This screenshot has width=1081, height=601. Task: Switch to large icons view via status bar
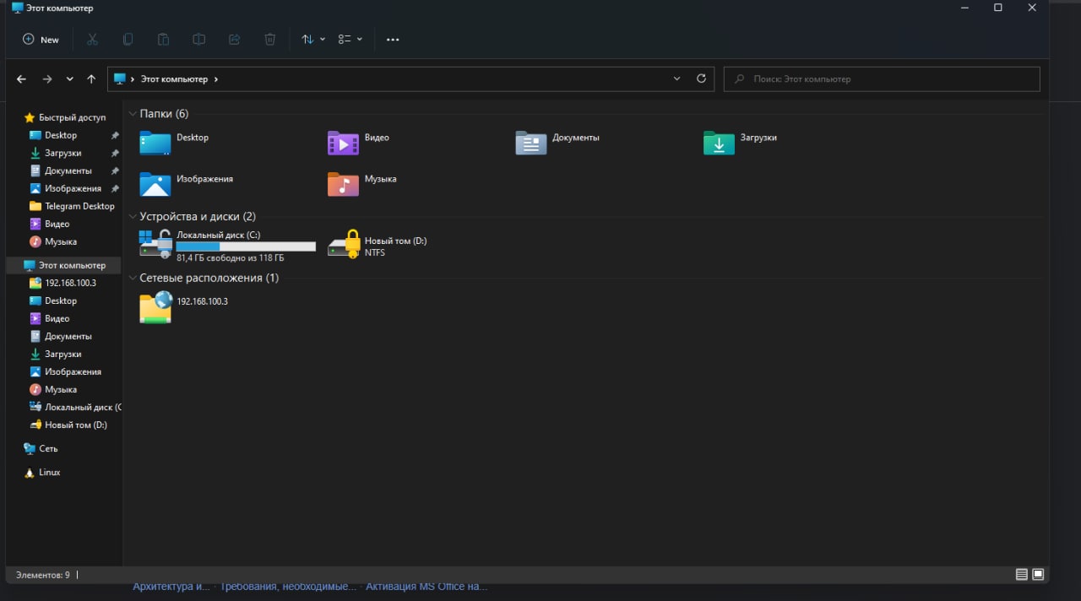click(x=1038, y=575)
